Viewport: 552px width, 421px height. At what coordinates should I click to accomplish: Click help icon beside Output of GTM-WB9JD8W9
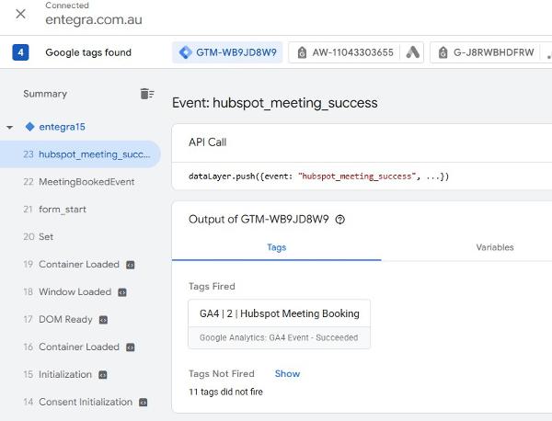coord(340,220)
